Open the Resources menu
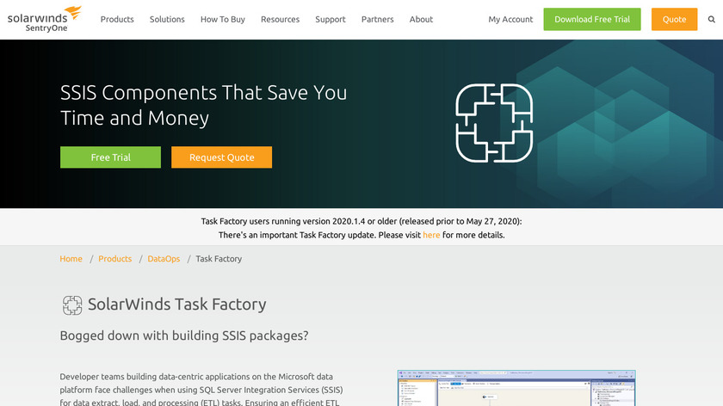This screenshot has height=406, width=723. [x=280, y=20]
